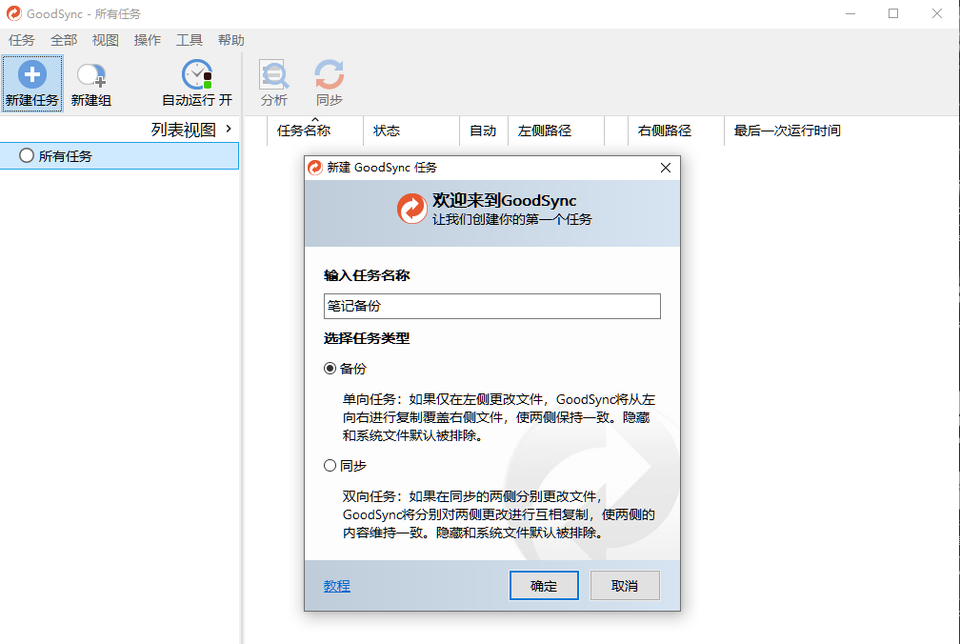Open the 全部 menu
The height and width of the screenshot is (644, 960).
pos(64,40)
